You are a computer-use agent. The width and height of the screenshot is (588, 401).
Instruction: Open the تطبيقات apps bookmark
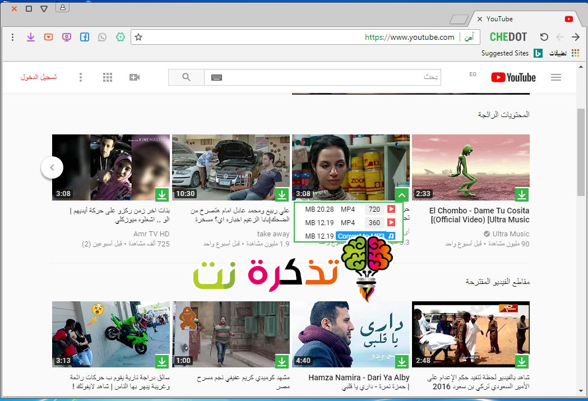pos(558,53)
